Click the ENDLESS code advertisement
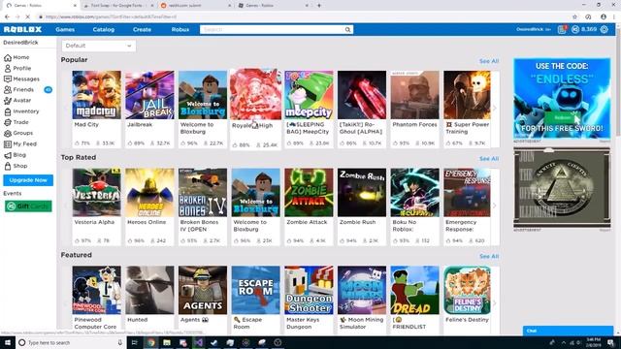Screen dimensions: 621x349 coord(562,98)
